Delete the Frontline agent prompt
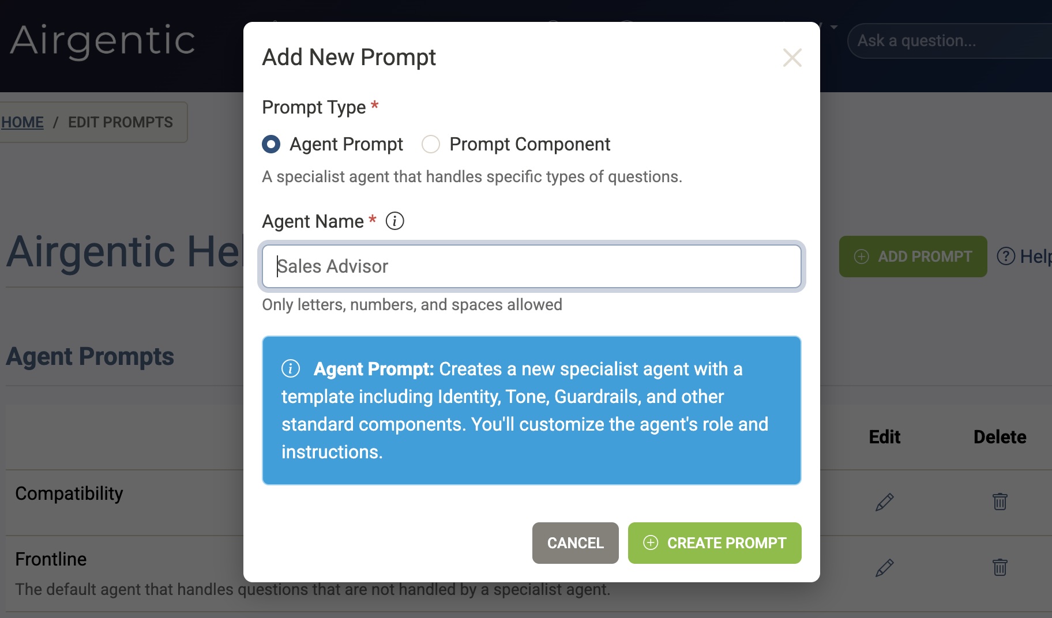 pyautogui.click(x=1000, y=567)
